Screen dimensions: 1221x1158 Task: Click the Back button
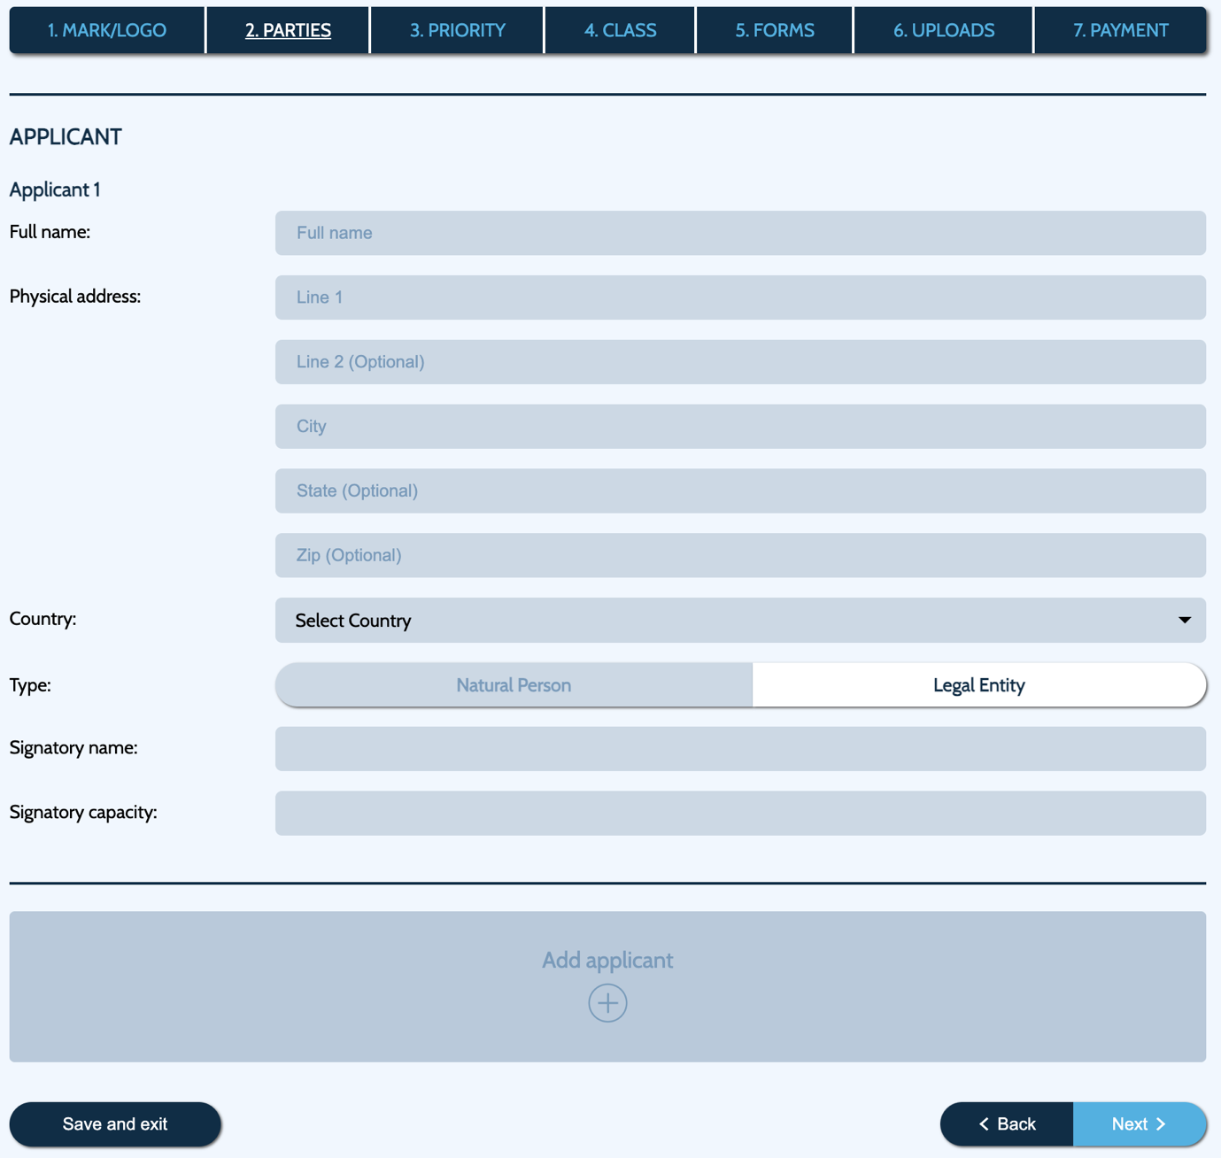point(1007,1123)
